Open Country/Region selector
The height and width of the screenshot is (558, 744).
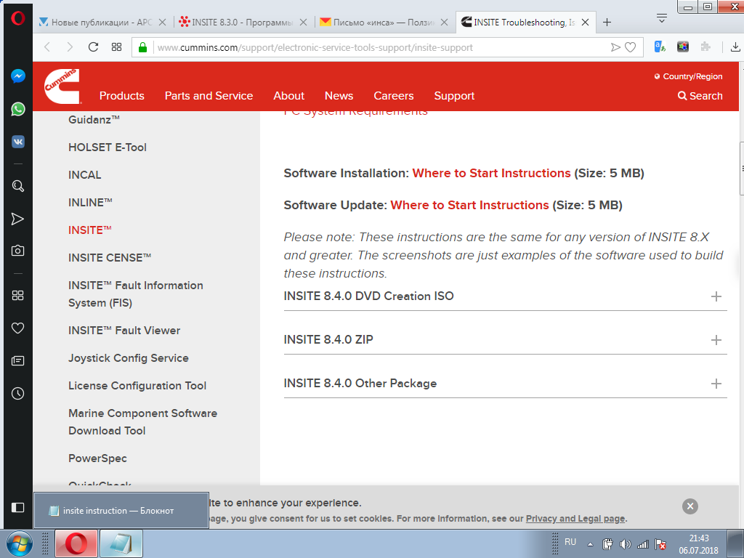point(689,76)
